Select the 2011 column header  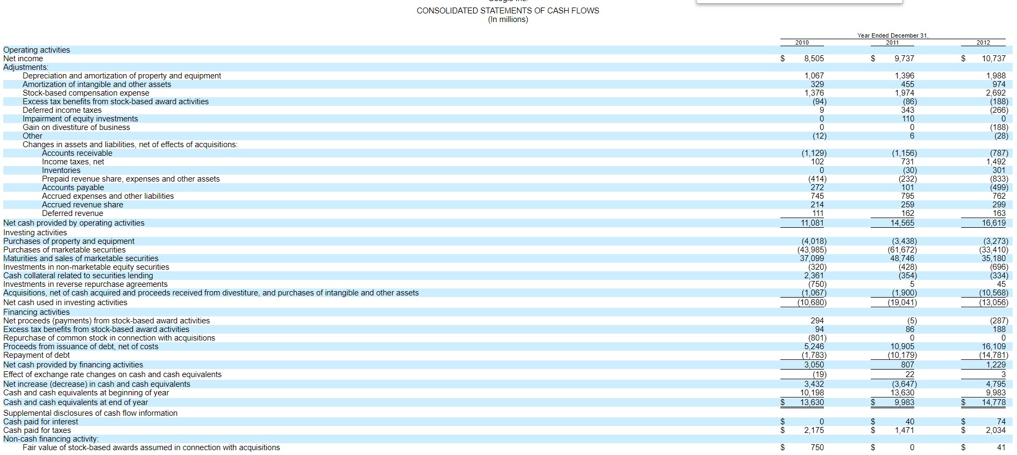pos(892,42)
